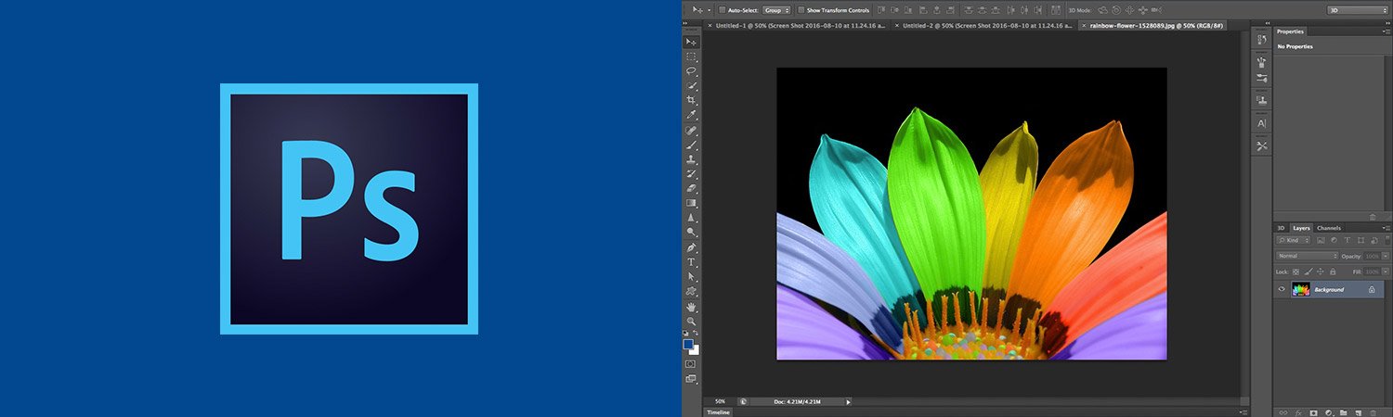
Task: Select the Lasso tool
Action: [691, 71]
